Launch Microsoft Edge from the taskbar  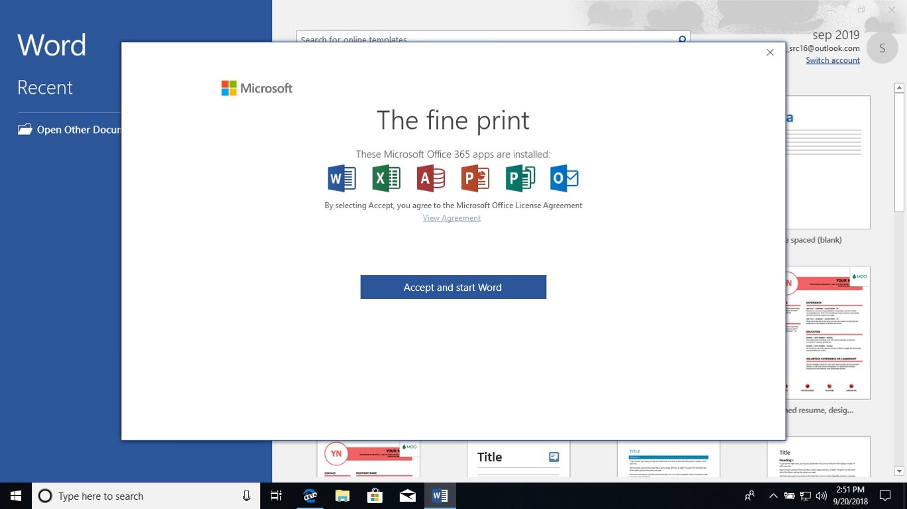tap(309, 496)
